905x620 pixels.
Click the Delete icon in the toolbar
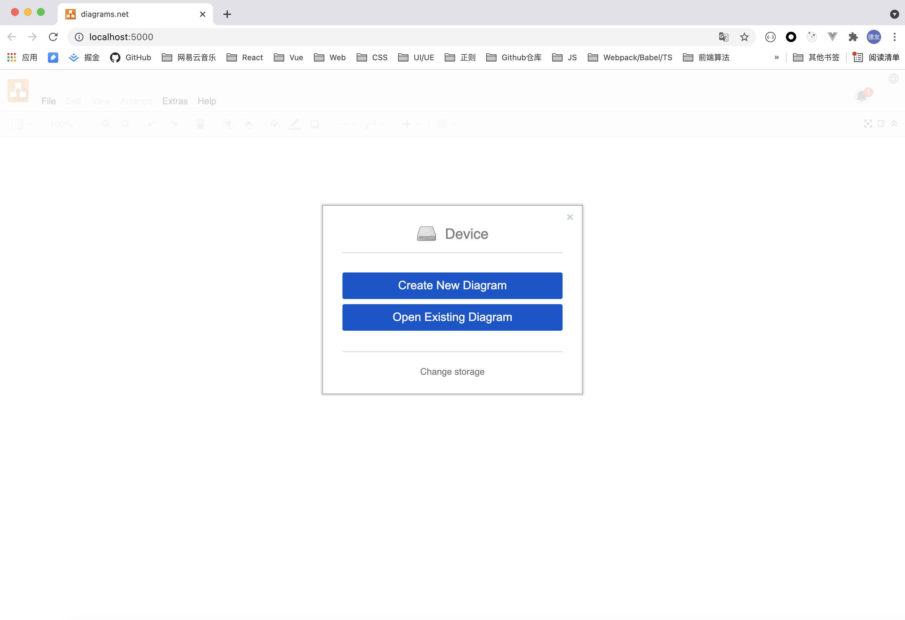click(x=201, y=124)
